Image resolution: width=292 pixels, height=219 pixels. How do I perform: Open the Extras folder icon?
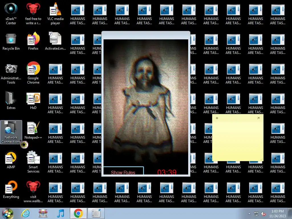(x=11, y=101)
